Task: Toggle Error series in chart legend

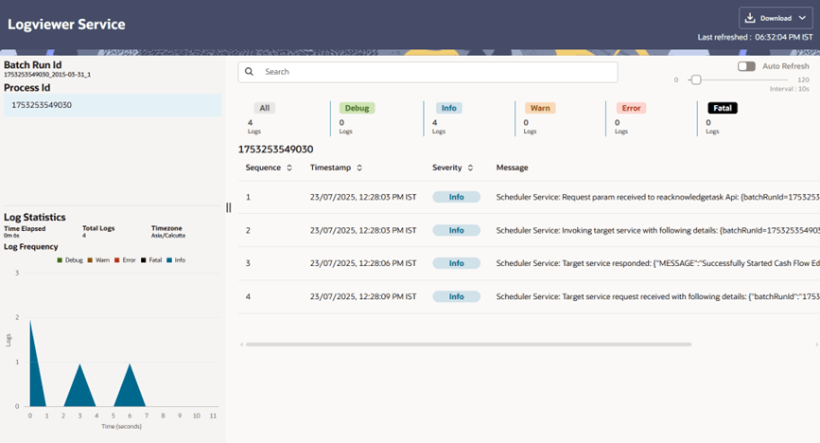Action: 125,260
